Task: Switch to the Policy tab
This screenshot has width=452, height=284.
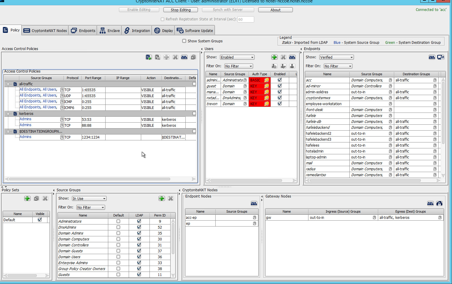Action: (x=11, y=30)
